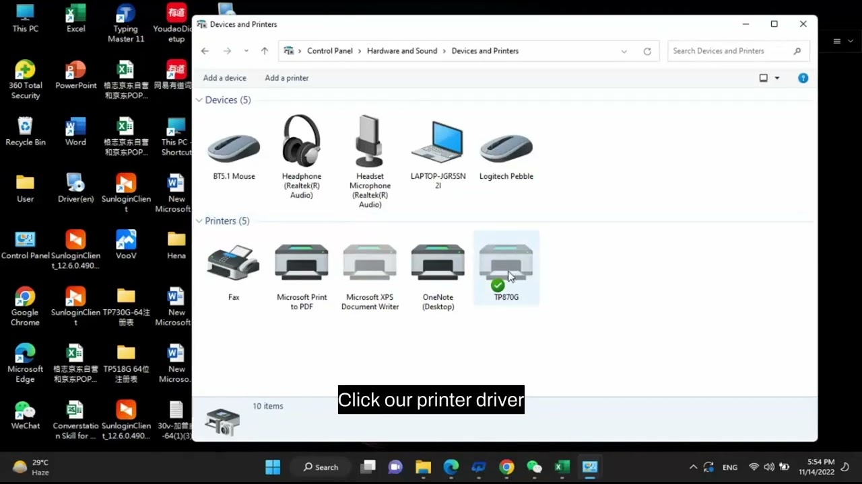Image resolution: width=862 pixels, height=484 pixels.
Task: Click the Refresh address bar button
Action: click(x=647, y=51)
